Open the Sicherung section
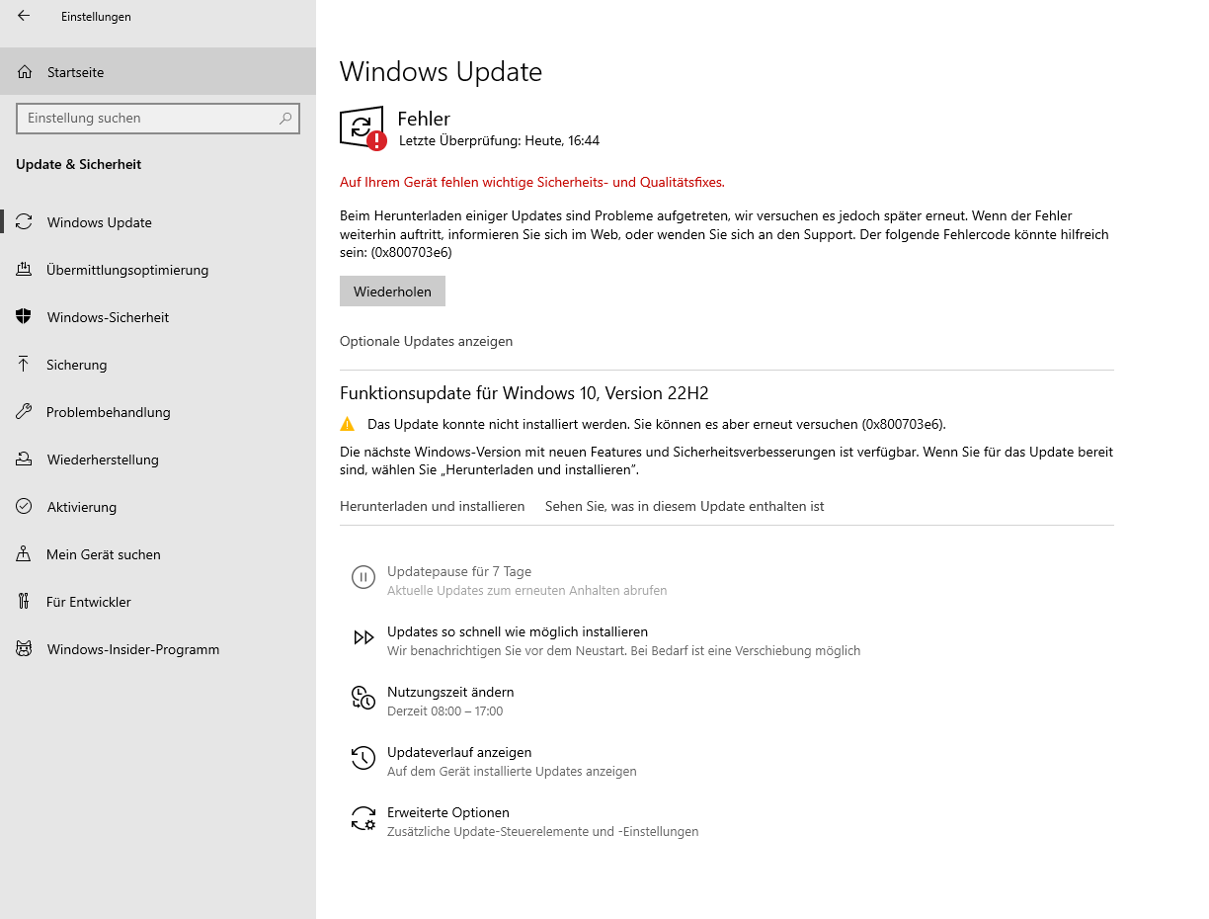Screen dimensions: 1209x919 [158, 365]
